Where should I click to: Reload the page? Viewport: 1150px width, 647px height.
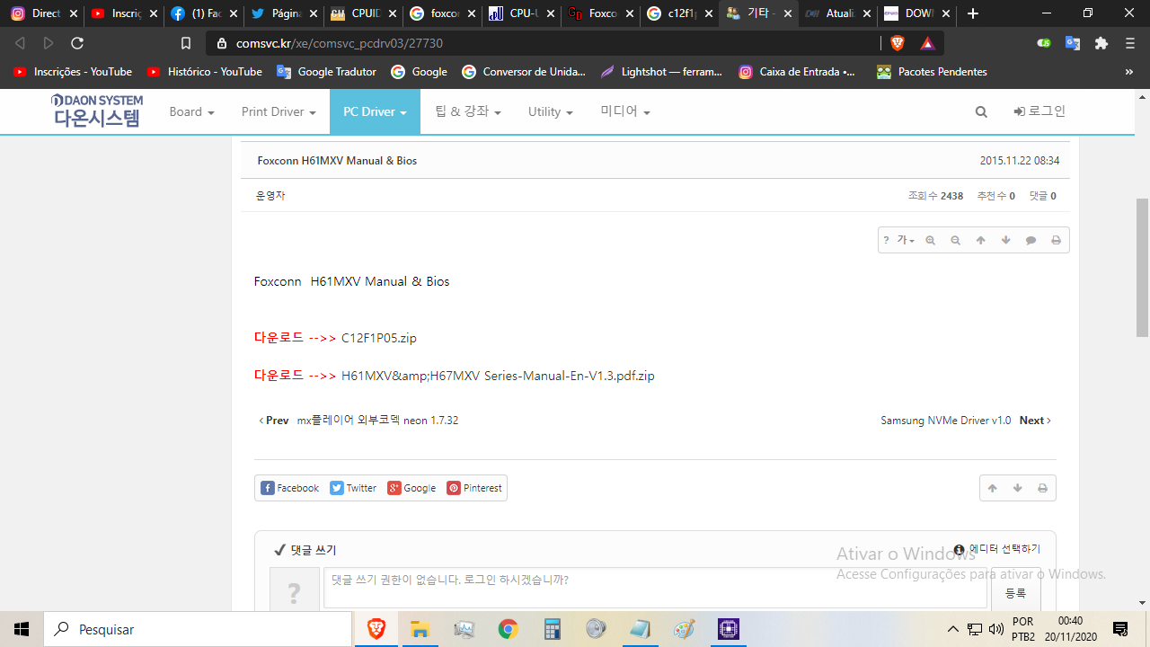tap(77, 43)
